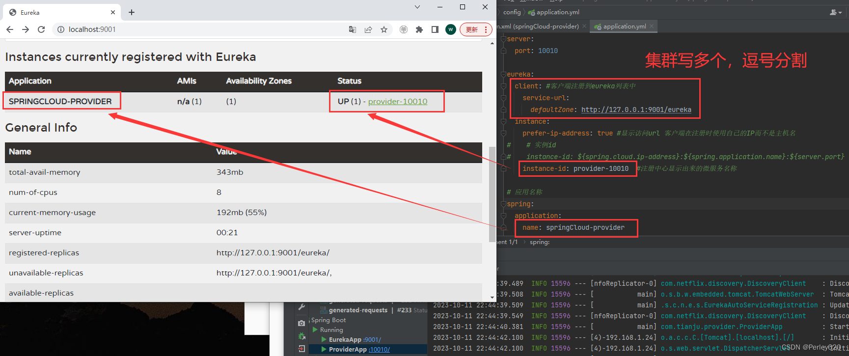Image resolution: width=849 pixels, height=356 pixels.
Task: Click the DiscoveryClient log entry at 22:44:39.489
Action: coord(673,283)
